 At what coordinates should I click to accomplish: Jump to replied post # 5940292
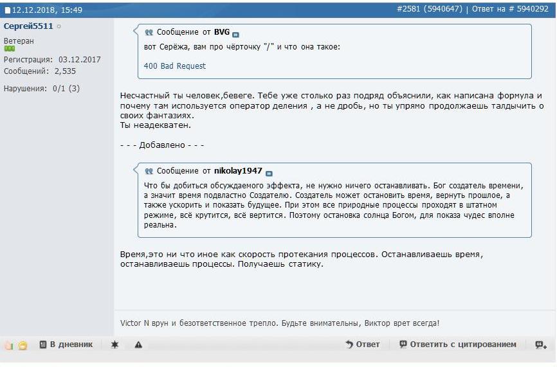tap(531, 9)
